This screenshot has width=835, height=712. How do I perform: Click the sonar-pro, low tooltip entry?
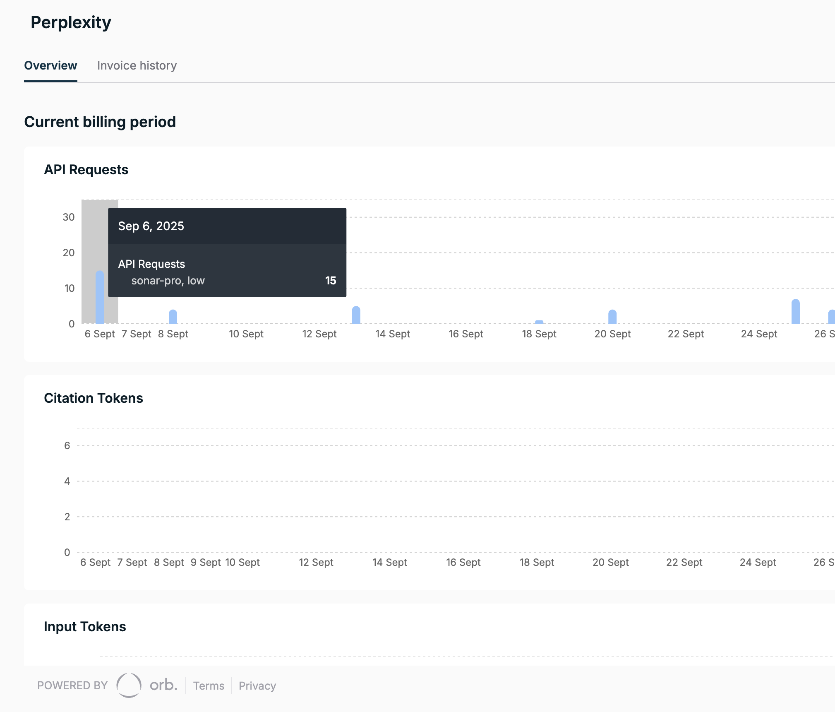pyautogui.click(x=168, y=281)
